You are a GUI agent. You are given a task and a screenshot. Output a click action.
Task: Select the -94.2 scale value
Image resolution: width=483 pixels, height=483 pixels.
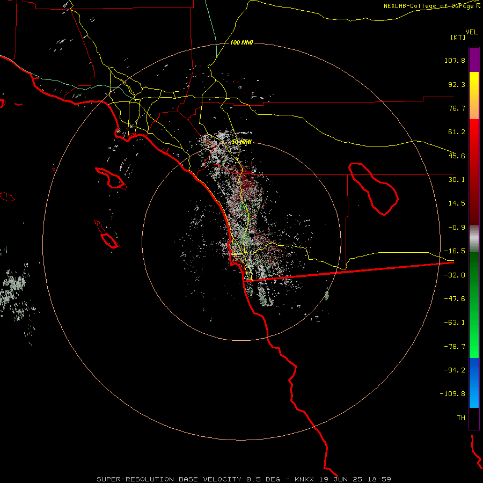pos(455,370)
